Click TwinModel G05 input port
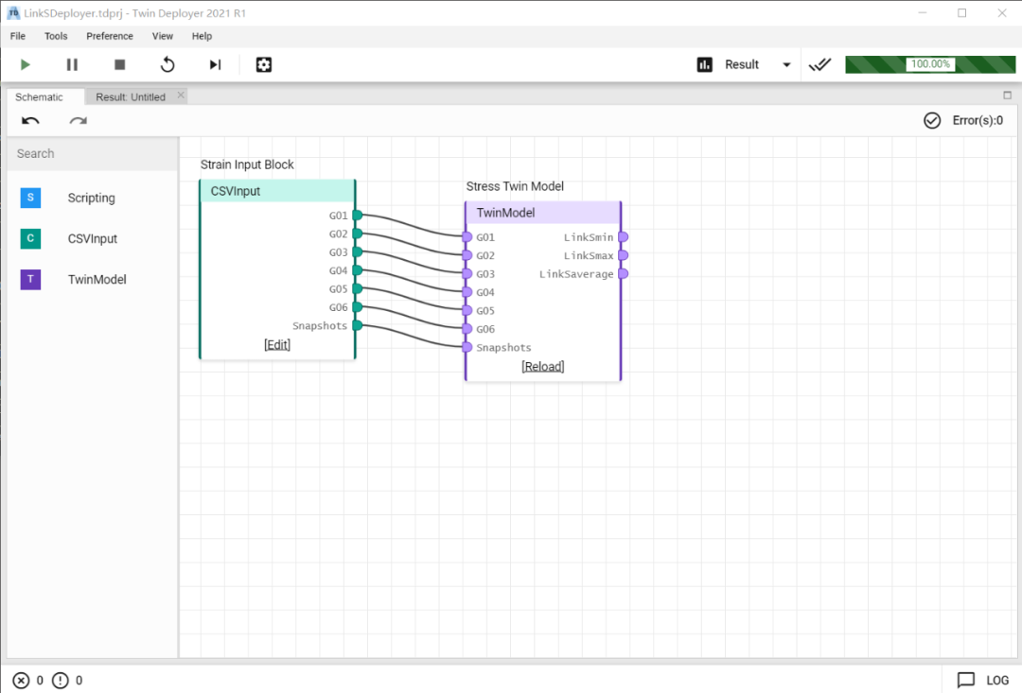The image size is (1022, 693). tap(467, 310)
